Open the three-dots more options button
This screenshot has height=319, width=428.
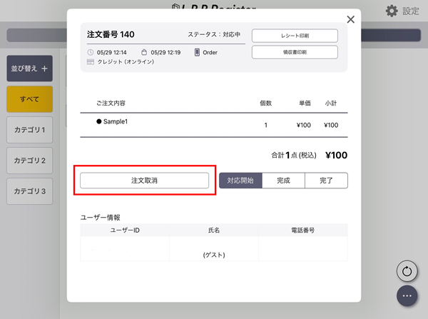tap(407, 295)
